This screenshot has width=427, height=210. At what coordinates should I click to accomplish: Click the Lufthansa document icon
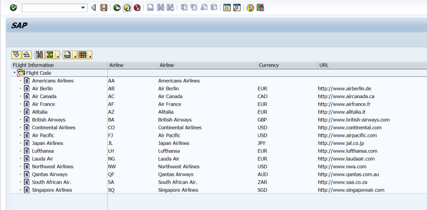[x=26, y=151]
